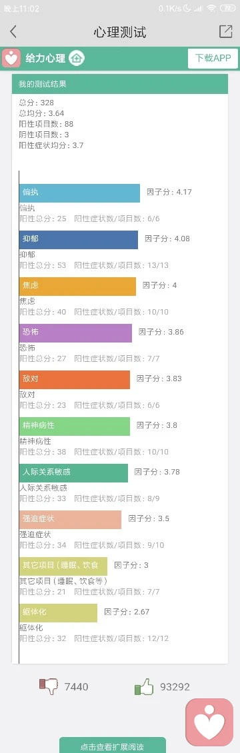
Task: Tap the Wi-Fi icon in status bar
Action: [211, 9]
